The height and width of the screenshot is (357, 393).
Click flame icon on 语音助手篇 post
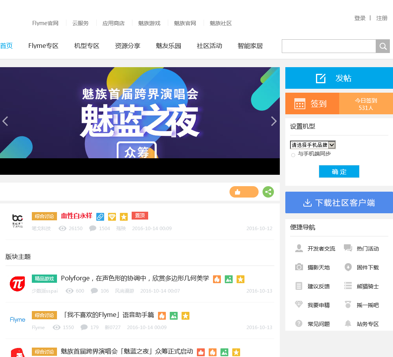(x=162, y=316)
